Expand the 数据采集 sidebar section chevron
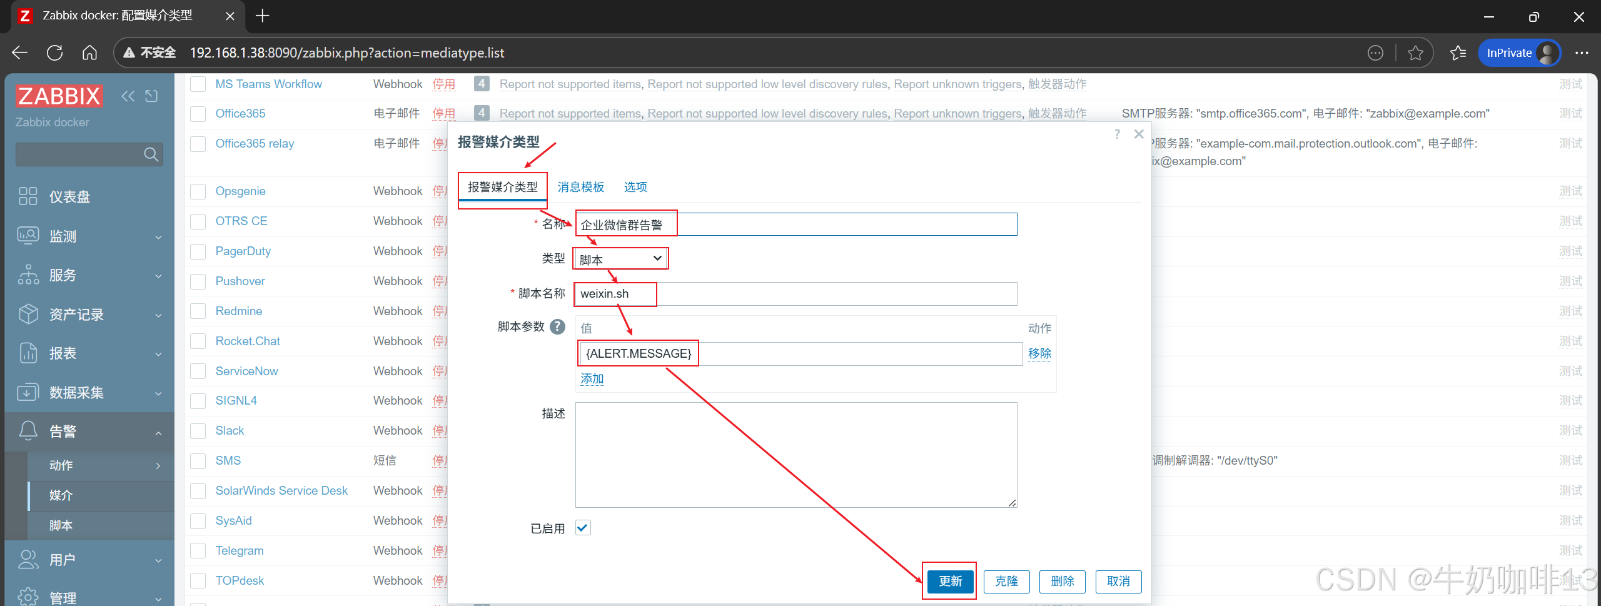Viewport: 1601px width, 606px height. point(158,393)
